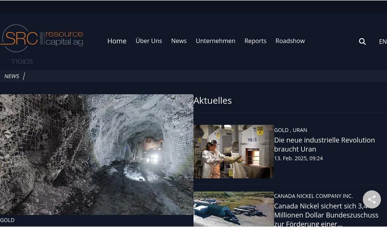The height and width of the screenshot is (227, 387).
Task: Click the mirrored SCROLL label below the logo
Action: pyautogui.click(x=22, y=61)
